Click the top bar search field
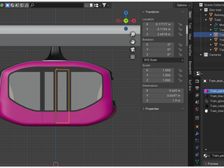The width and height of the screenshot is (224, 168). pos(57,5)
